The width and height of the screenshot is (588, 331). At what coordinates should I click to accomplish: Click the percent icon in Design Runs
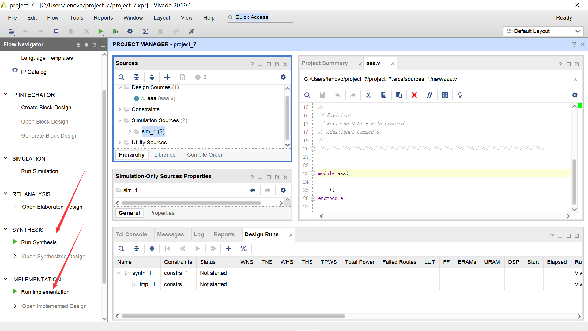[x=244, y=249]
